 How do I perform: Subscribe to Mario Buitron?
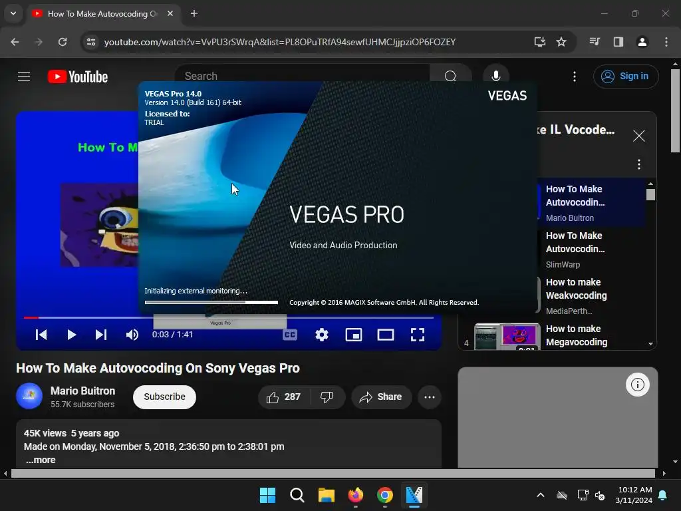(x=165, y=397)
